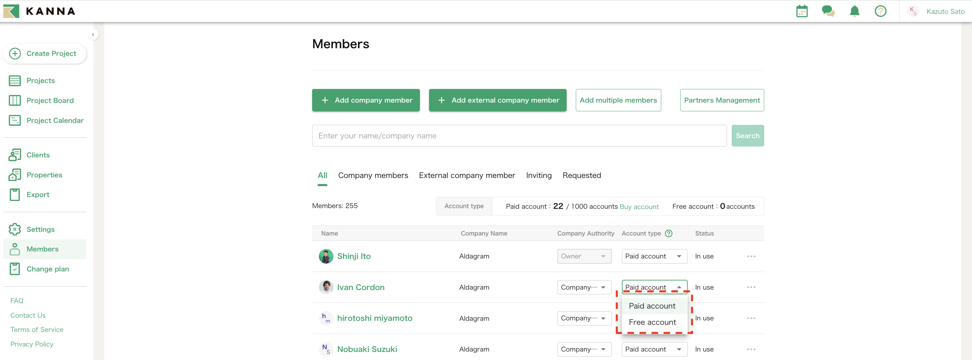The image size is (972, 360).
Task: Click the Add company member button
Action: (366, 100)
